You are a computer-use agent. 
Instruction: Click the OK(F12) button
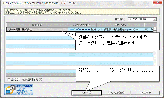[x=87, y=93]
